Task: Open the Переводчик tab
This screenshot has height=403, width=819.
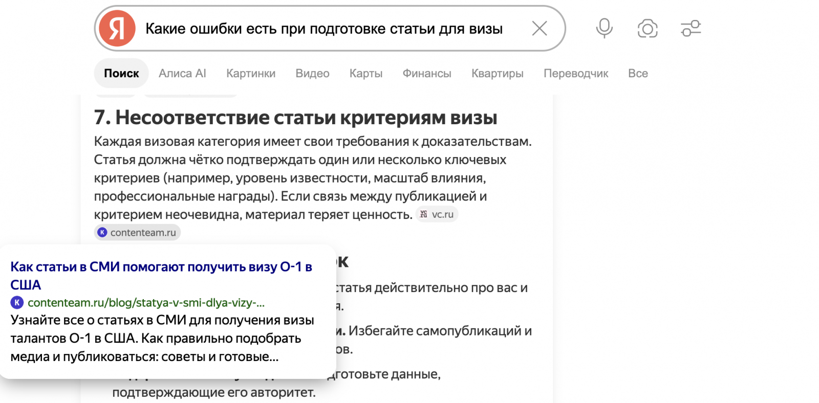Action: coord(576,73)
